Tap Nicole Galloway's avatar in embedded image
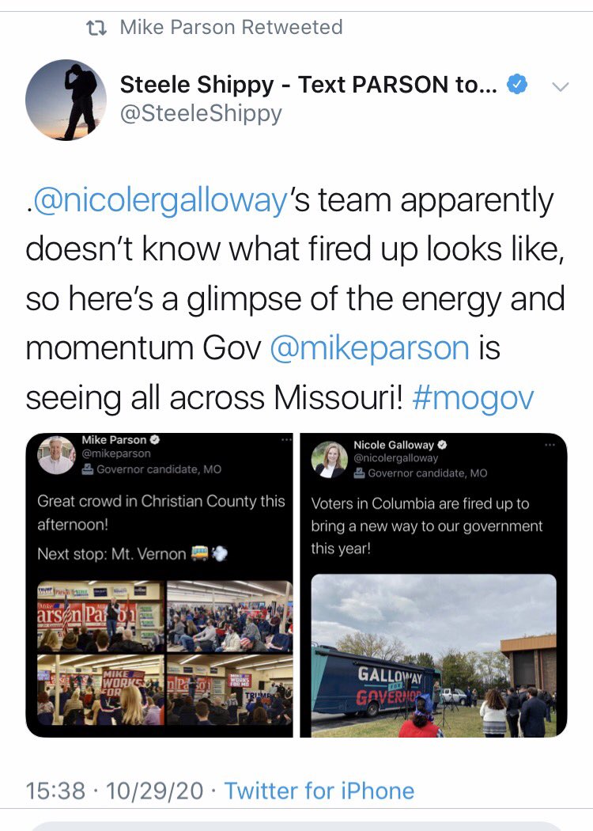This screenshot has width=593, height=831. [x=330, y=460]
